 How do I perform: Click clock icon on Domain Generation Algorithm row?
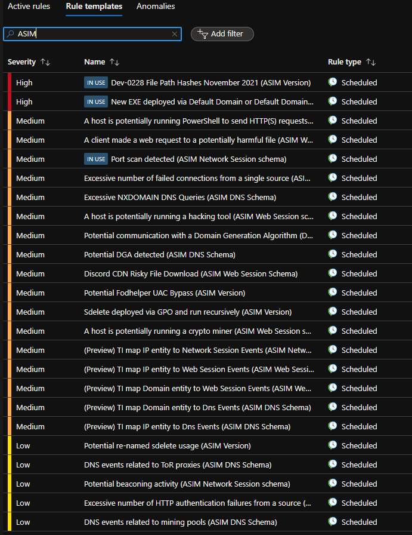click(333, 235)
